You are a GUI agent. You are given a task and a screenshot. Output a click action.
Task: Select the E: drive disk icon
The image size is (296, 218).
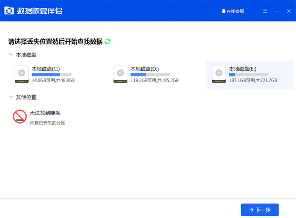click(218, 74)
